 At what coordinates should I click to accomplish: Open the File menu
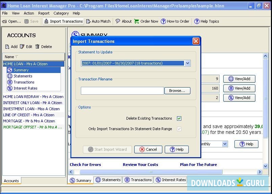click(x=5, y=13)
